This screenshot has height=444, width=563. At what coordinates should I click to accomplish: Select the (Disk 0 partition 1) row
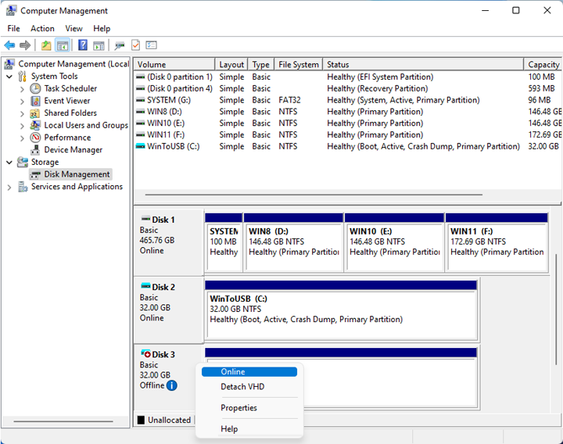point(347,77)
